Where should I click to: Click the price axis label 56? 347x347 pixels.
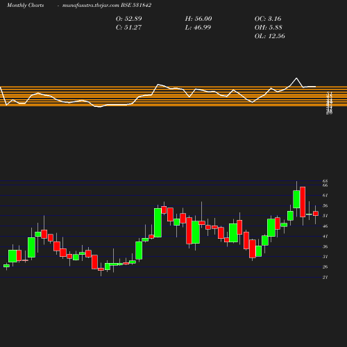tap(325, 205)
